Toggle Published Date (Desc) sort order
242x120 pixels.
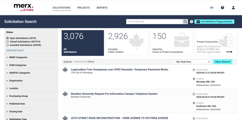(84, 62)
